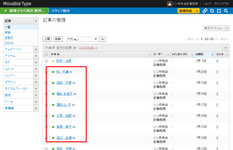Click the 公開 button

[x=47, y=39]
